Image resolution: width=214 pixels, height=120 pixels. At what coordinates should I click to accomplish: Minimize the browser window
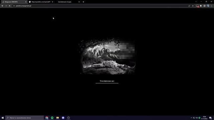point(201,2)
